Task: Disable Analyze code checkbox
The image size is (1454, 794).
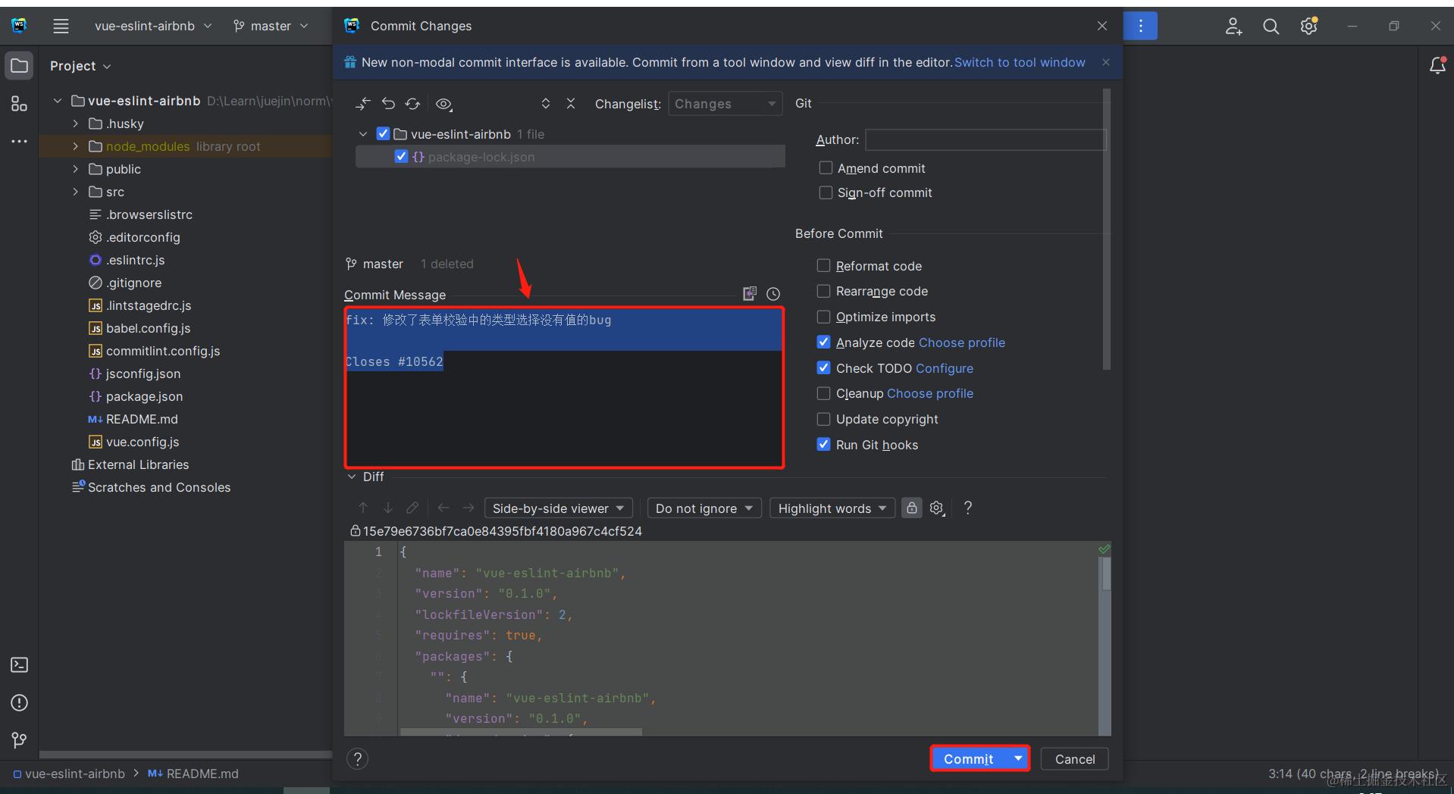Action: [823, 342]
